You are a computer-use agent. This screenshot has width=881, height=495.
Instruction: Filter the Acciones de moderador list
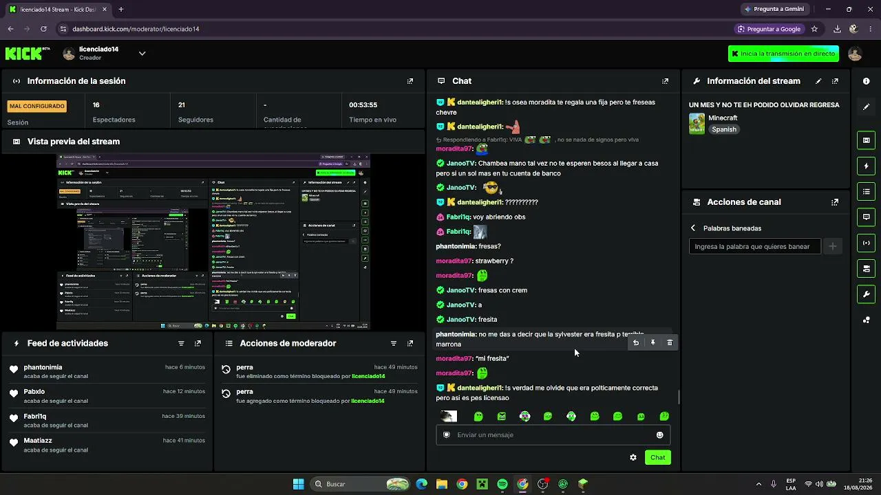coord(394,343)
